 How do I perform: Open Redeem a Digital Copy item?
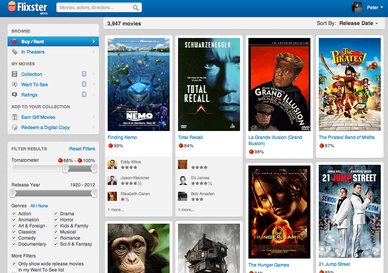point(53,127)
